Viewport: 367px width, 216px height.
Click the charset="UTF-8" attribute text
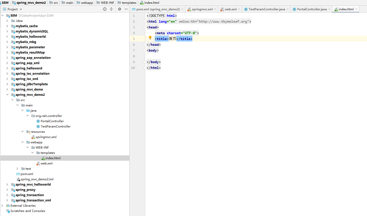(182, 33)
